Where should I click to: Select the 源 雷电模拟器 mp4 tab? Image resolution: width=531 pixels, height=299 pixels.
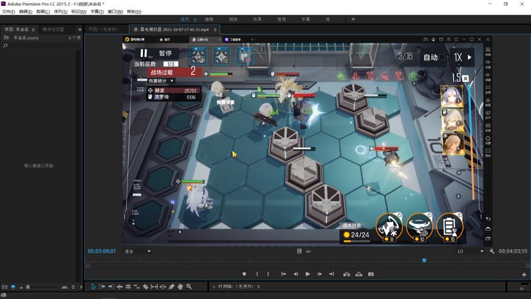point(171,30)
